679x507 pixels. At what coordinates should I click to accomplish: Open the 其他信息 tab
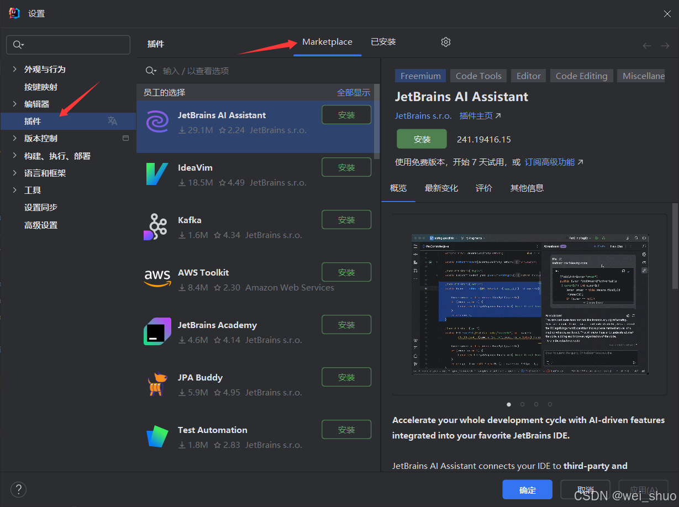tap(527, 188)
